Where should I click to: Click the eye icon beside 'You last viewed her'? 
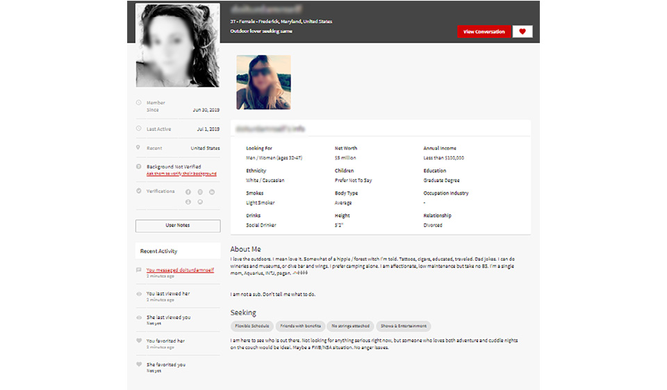tap(139, 294)
